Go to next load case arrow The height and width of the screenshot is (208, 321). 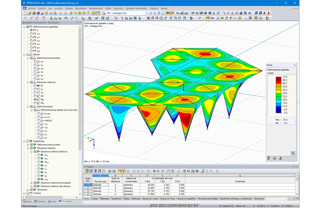point(154,13)
